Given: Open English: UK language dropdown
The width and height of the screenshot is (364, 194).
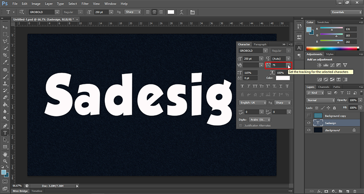Looking at the screenshot, I should coord(253,103).
